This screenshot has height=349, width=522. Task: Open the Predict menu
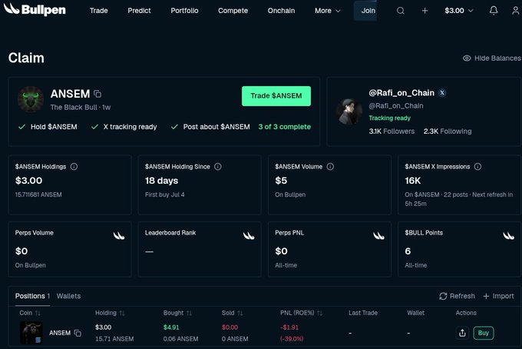coord(139,11)
